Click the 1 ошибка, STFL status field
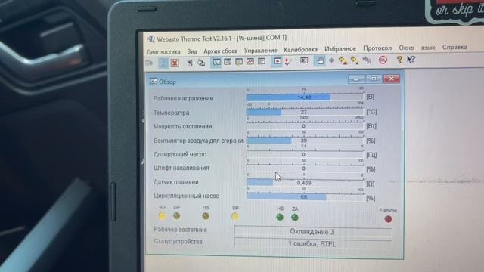Image resolution: width=484 pixels, height=272 pixels. pos(312,244)
